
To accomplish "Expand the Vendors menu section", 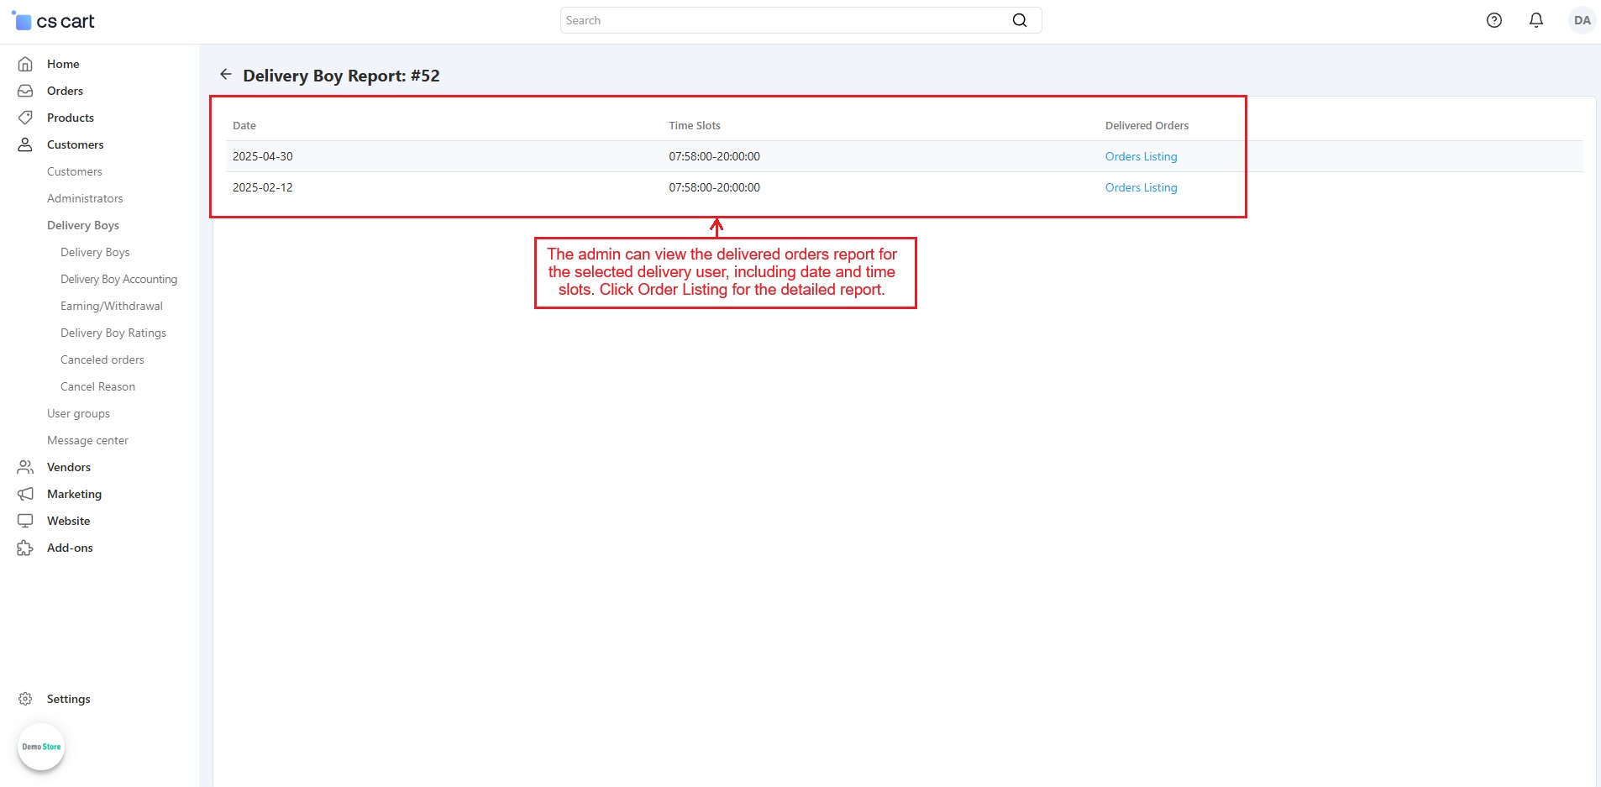I will [x=69, y=467].
